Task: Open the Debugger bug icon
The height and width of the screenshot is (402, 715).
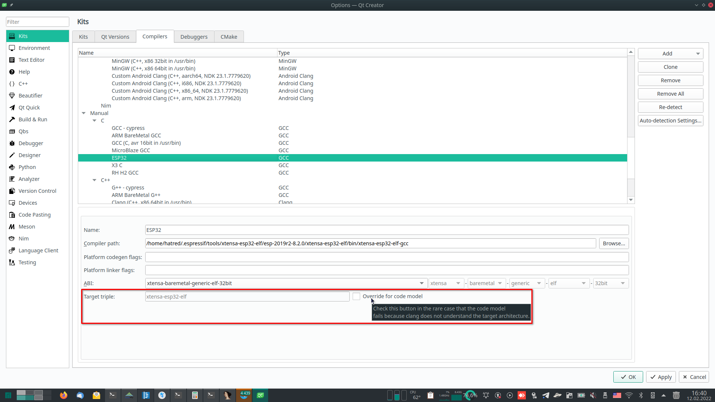Action: click(12, 143)
